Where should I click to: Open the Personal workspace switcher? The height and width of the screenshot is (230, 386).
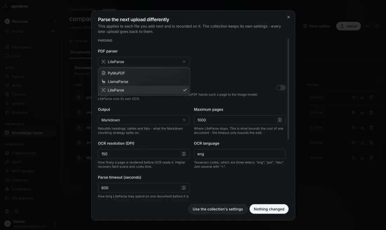click(31, 21)
